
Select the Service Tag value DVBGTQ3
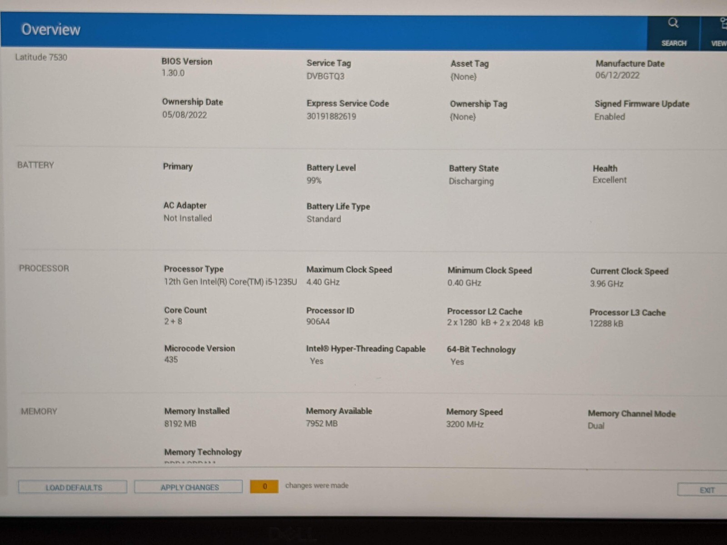pos(325,76)
